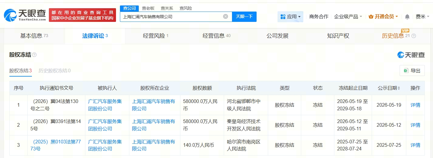Clear the search box with the X icon

point(225,16)
